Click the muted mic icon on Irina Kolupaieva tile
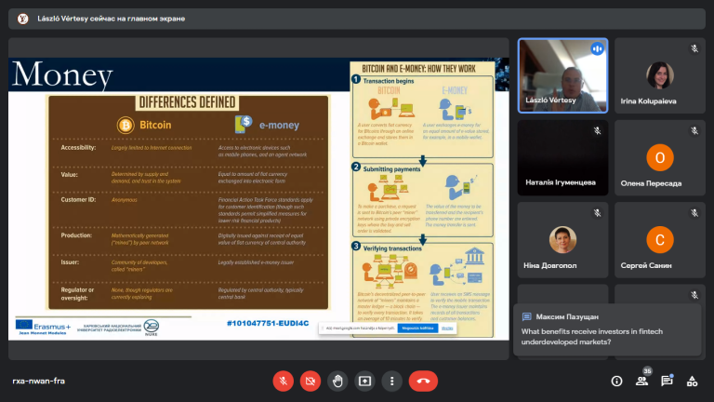This screenshot has height=402, width=714. (x=694, y=48)
